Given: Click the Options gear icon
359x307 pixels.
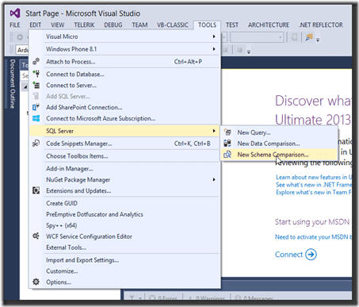Looking at the screenshot, I should pyautogui.click(x=36, y=282).
